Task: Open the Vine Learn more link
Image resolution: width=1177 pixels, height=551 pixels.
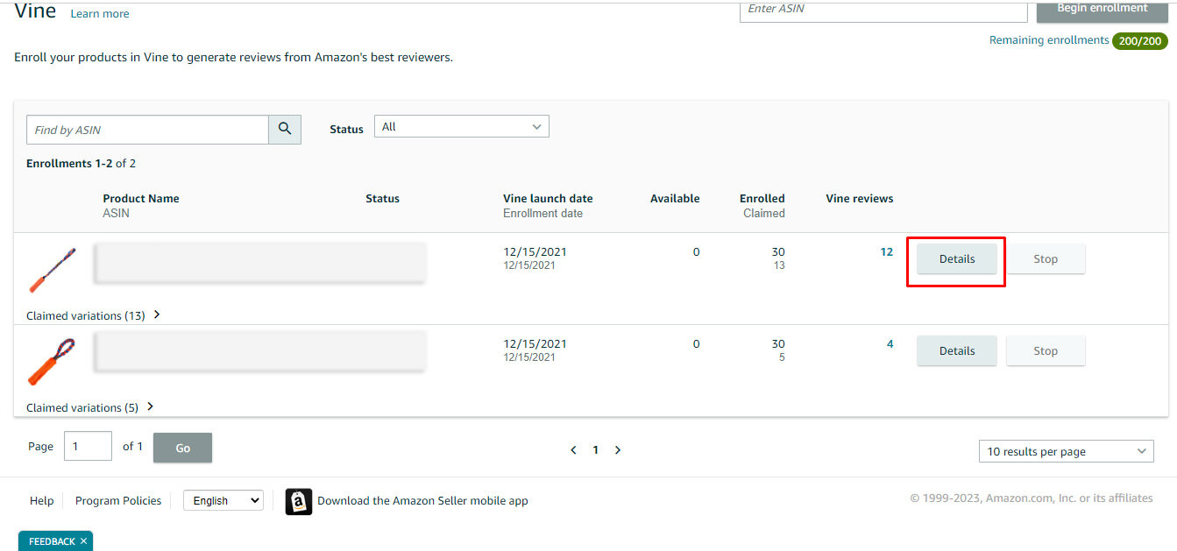Action: (99, 13)
